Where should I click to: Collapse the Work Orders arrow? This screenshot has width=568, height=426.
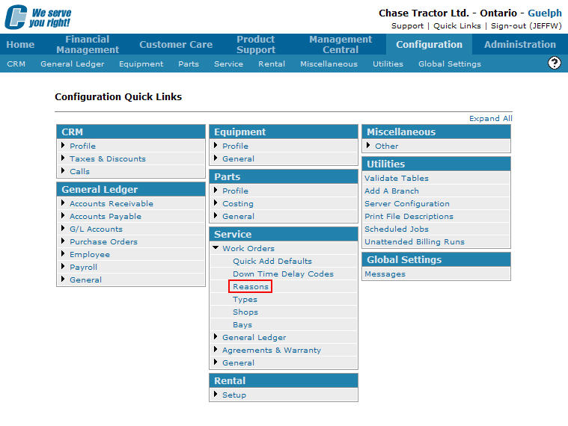(x=216, y=247)
